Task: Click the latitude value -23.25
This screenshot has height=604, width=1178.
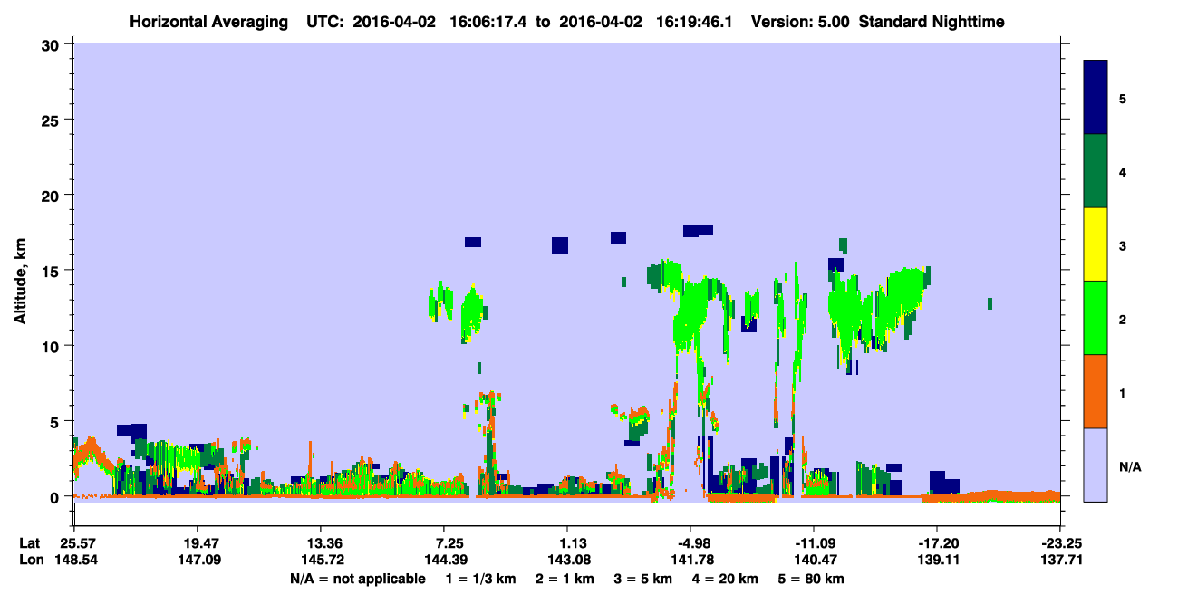Action: point(1060,543)
